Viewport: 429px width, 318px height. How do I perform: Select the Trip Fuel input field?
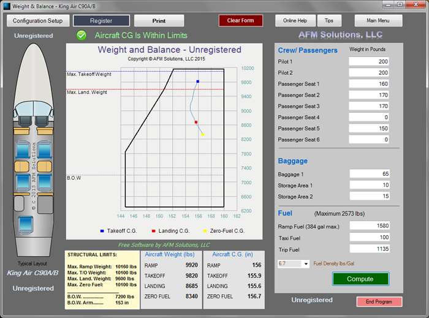tap(370, 249)
